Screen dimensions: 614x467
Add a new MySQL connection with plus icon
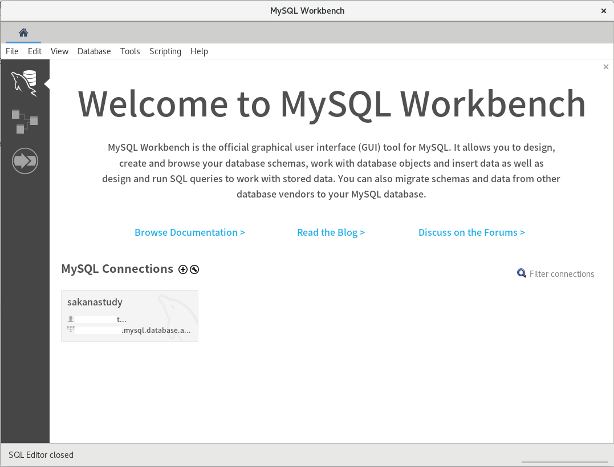183,269
